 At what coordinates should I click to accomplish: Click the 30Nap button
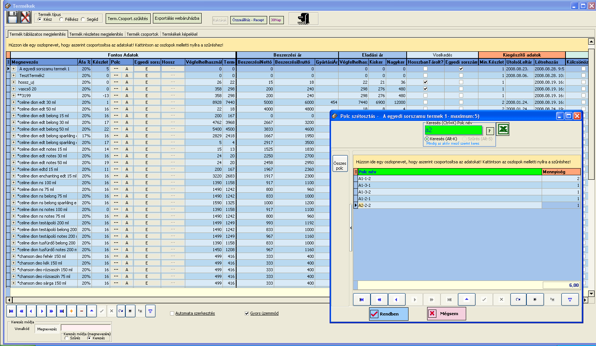pos(276,20)
